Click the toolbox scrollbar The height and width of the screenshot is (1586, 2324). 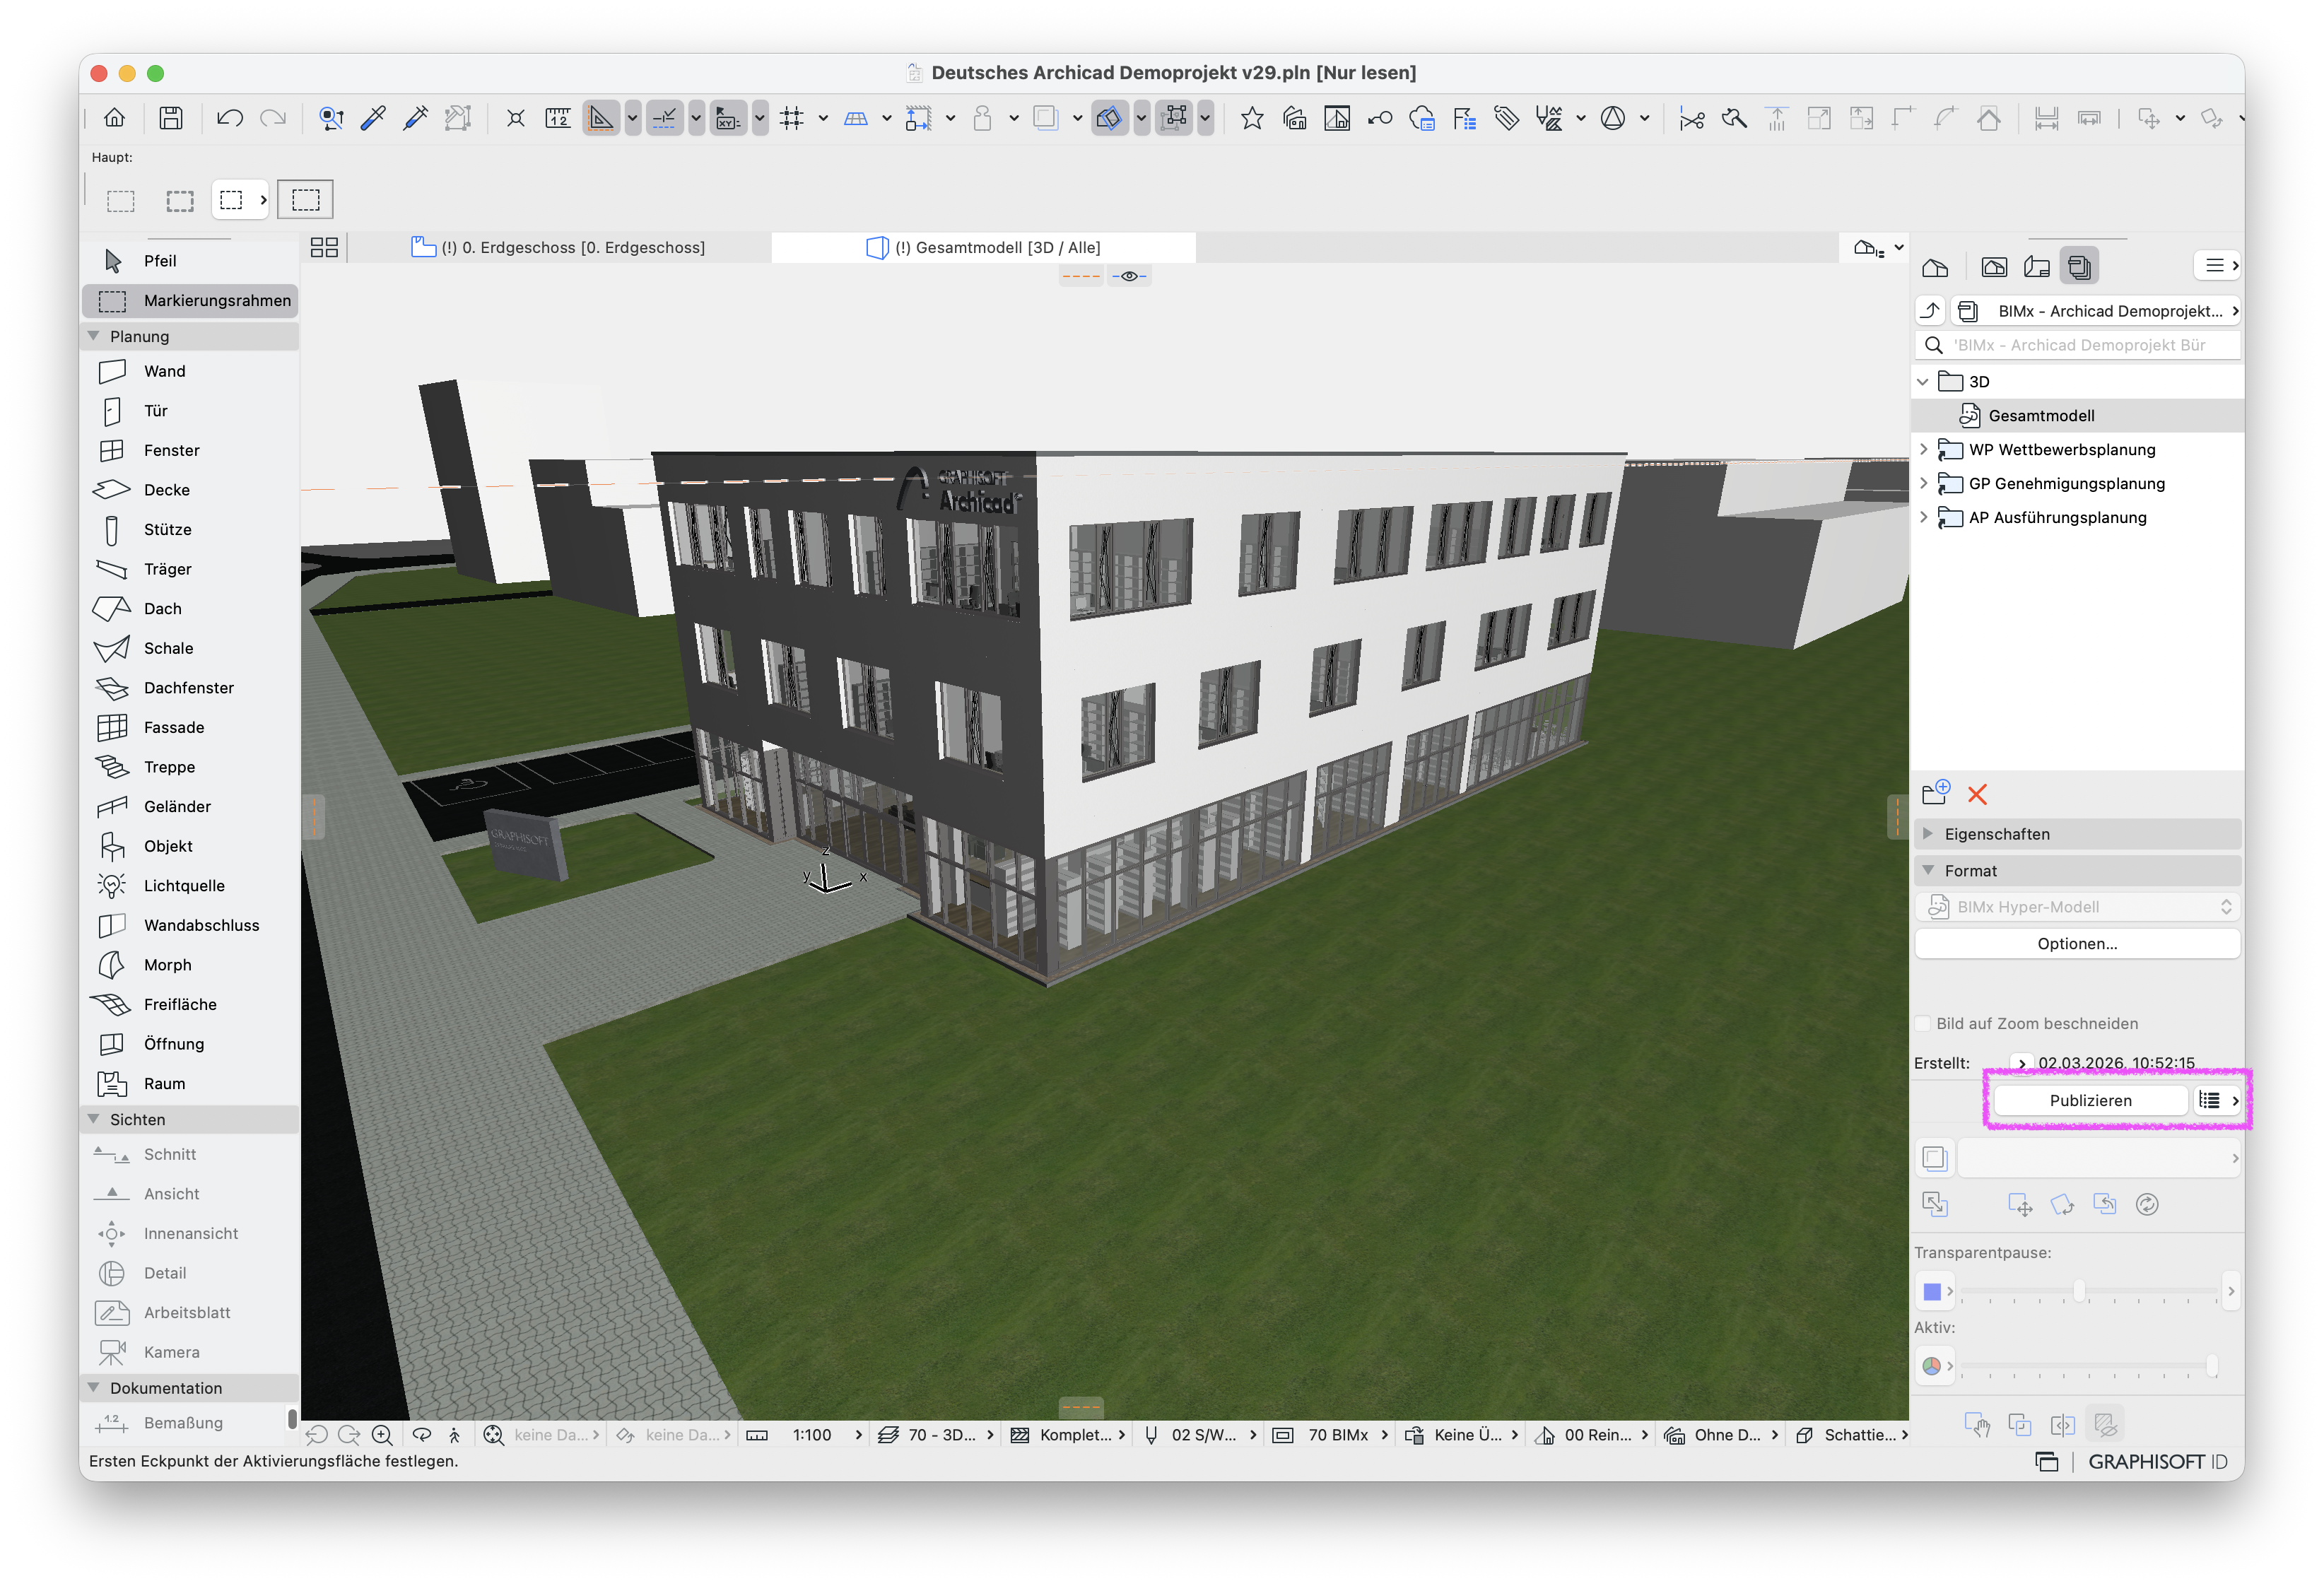(x=292, y=1418)
